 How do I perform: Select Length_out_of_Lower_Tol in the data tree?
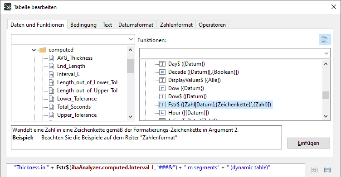(x=87, y=82)
